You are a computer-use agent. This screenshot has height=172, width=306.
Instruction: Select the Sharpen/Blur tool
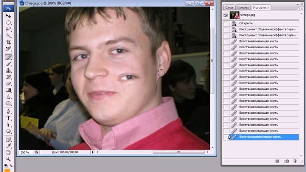(9, 97)
